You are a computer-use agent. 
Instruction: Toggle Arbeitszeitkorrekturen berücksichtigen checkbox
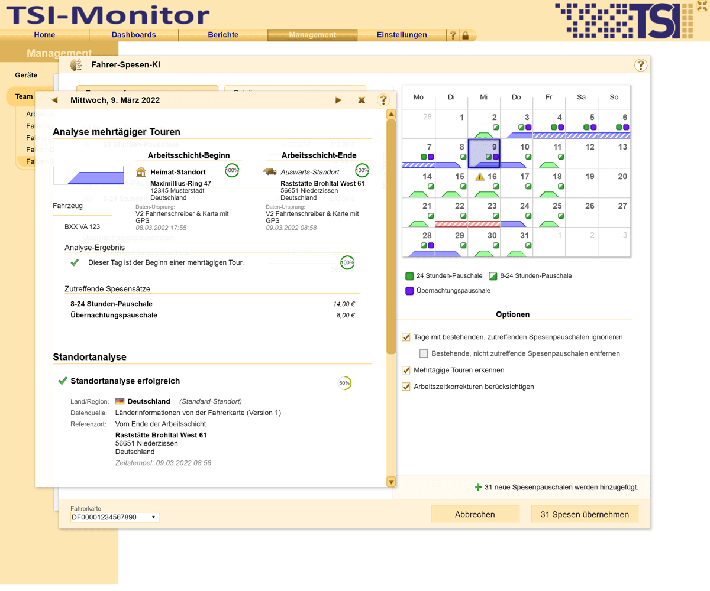point(406,387)
